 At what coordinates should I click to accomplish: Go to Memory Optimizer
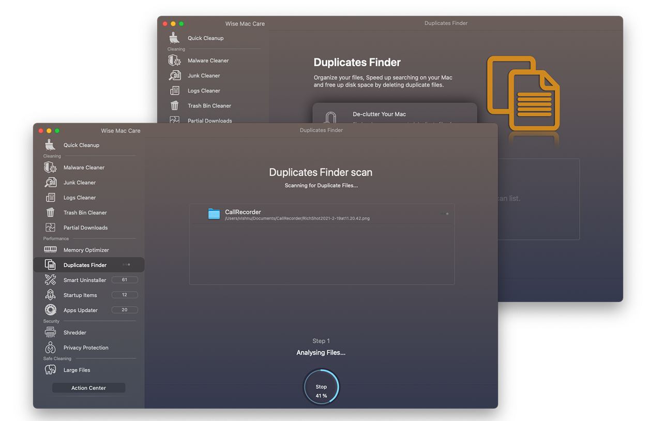pyautogui.click(x=86, y=250)
